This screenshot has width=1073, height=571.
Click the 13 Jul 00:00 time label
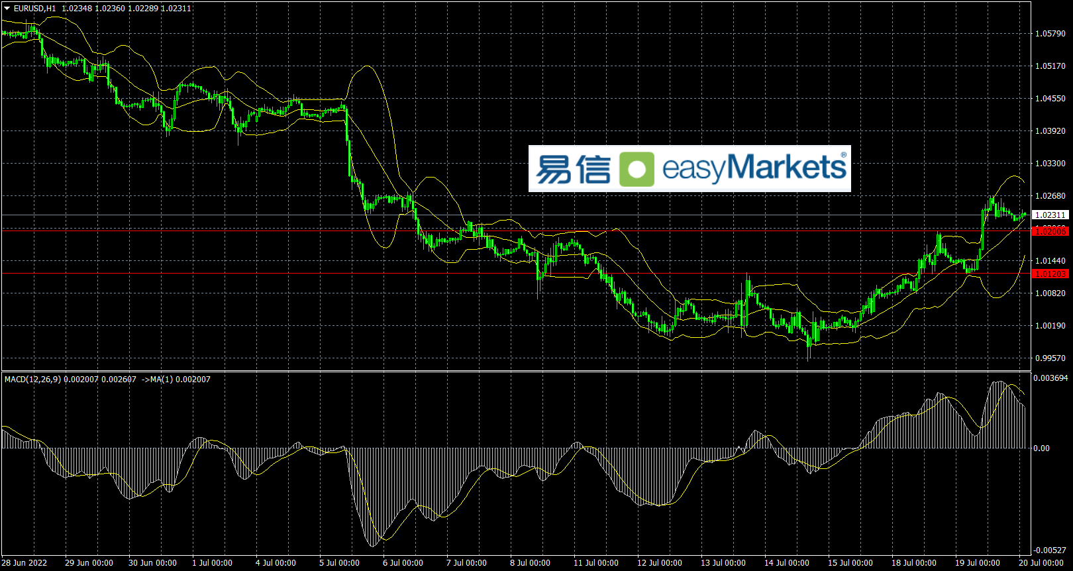(723, 563)
